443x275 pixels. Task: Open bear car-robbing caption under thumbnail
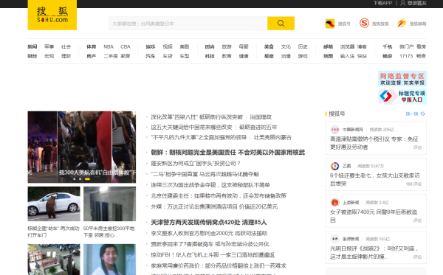pyautogui.click(x=53, y=232)
